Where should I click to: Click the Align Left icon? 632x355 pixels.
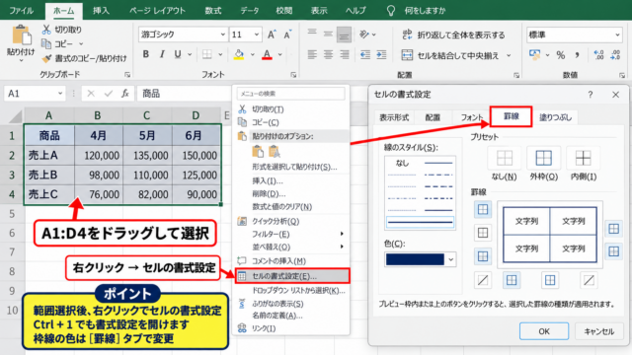[312, 55]
